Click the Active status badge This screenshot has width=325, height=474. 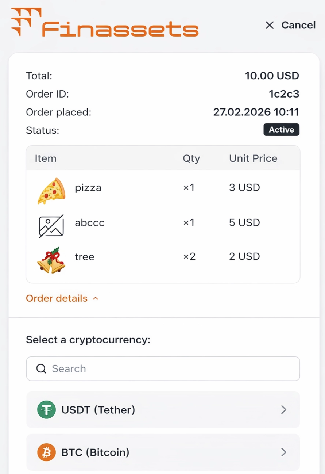tap(281, 130)
